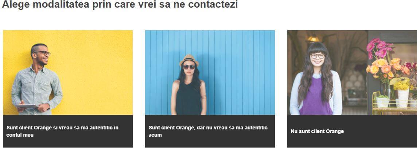420x161 pixels.
Task: Click the word "acum" in the caption
Action: (x=155, y=135)
